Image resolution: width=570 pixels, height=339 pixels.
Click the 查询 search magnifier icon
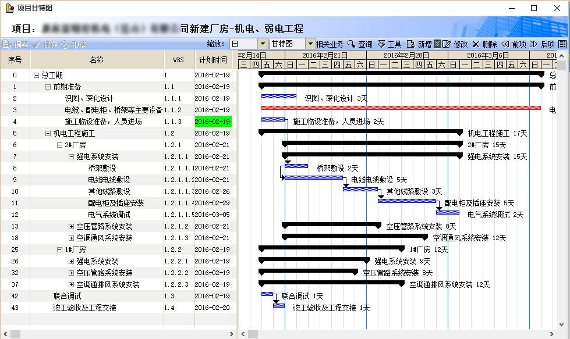point(351,44)
